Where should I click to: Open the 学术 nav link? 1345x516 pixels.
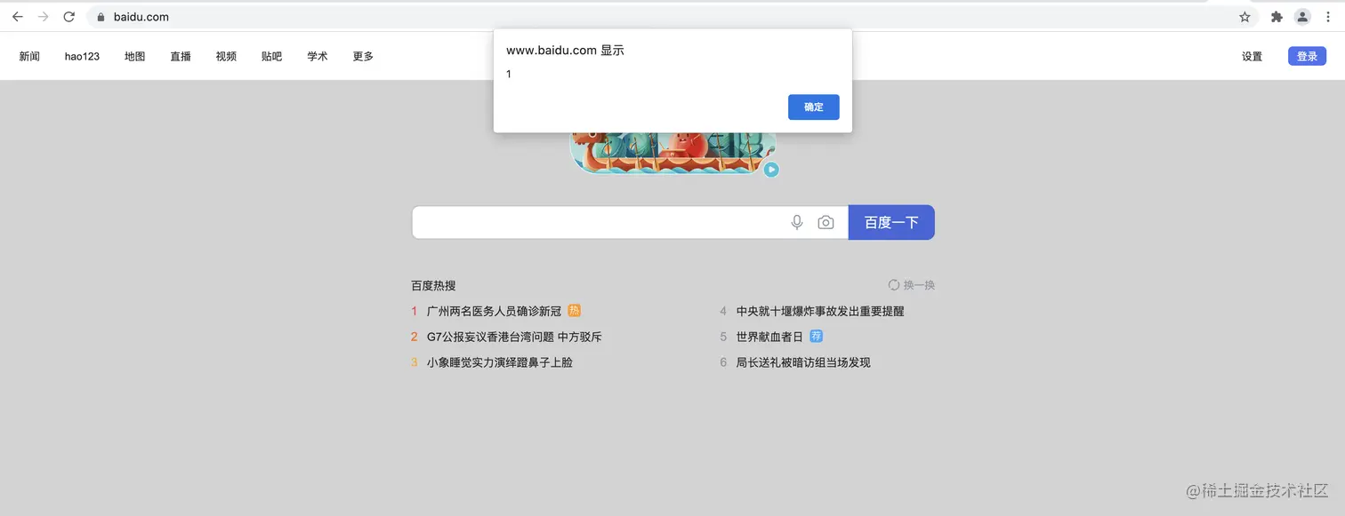click(318, 57)
